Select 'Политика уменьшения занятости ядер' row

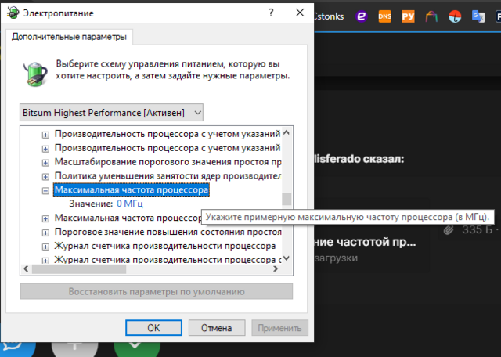click(x=168, y=176)
